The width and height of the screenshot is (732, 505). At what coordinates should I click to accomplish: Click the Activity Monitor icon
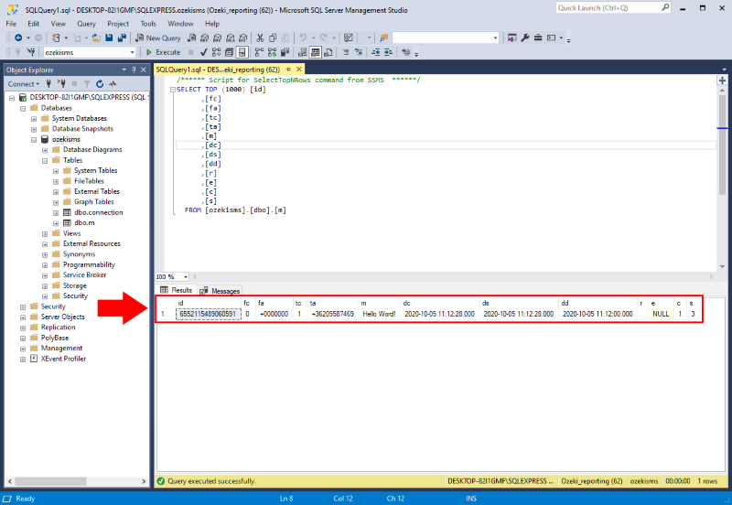pos(113,83)
